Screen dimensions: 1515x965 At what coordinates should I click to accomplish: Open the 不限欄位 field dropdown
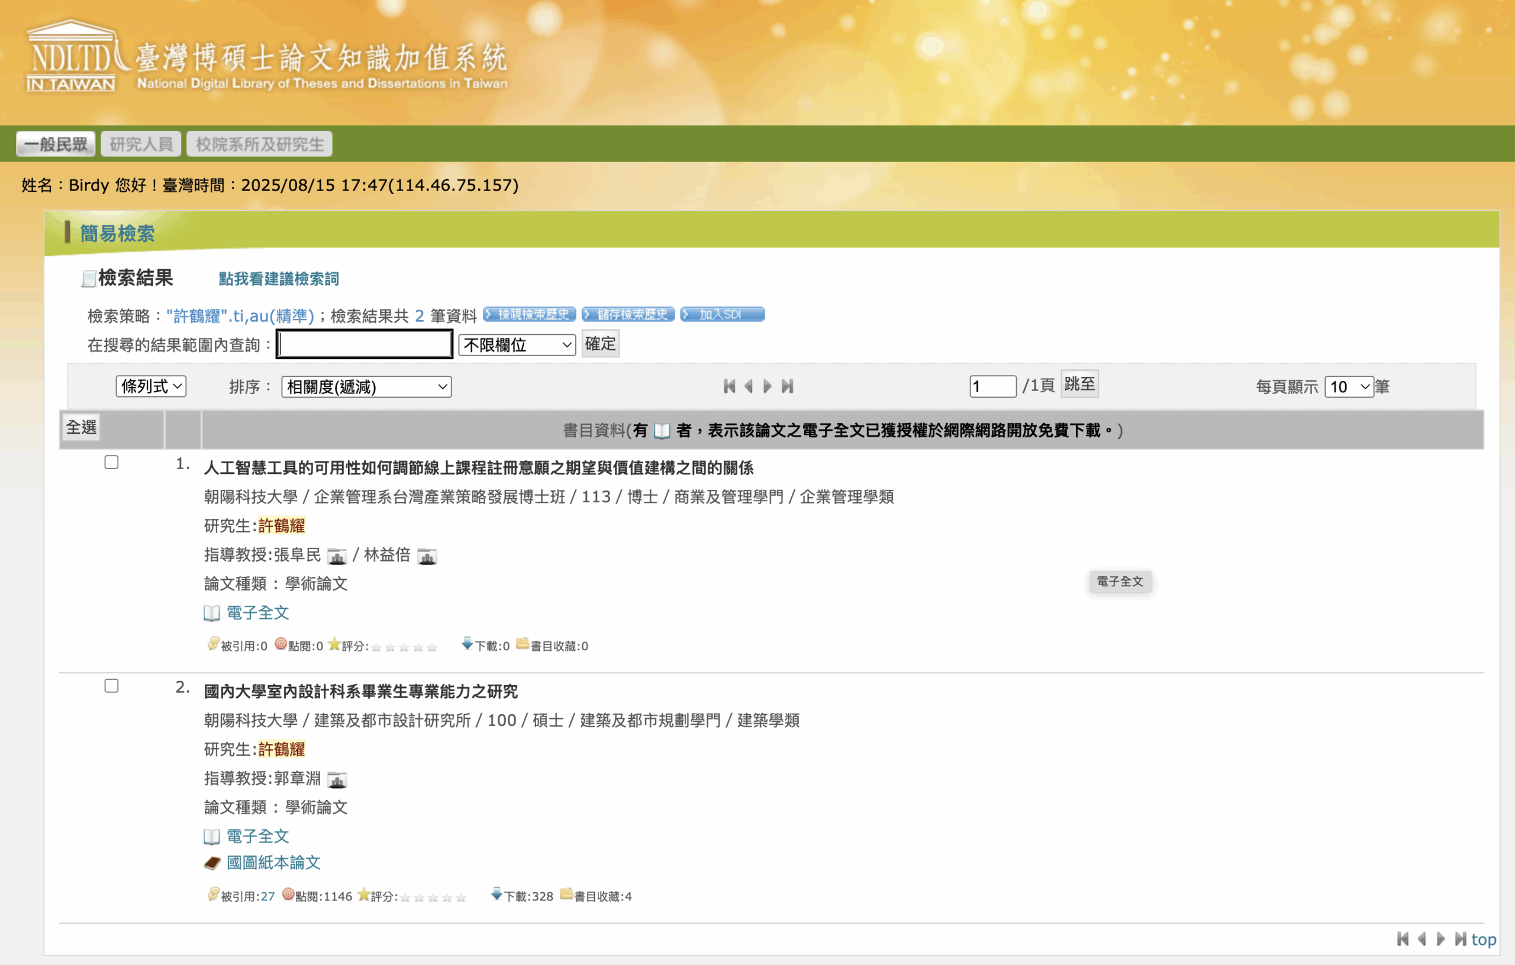(516, 344)
